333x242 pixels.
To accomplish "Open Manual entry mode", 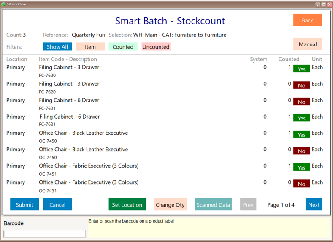I will coord(307,44).
